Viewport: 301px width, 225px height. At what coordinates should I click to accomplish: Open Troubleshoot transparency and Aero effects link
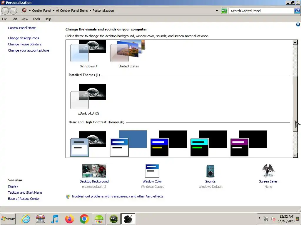(x=117, y=196)
